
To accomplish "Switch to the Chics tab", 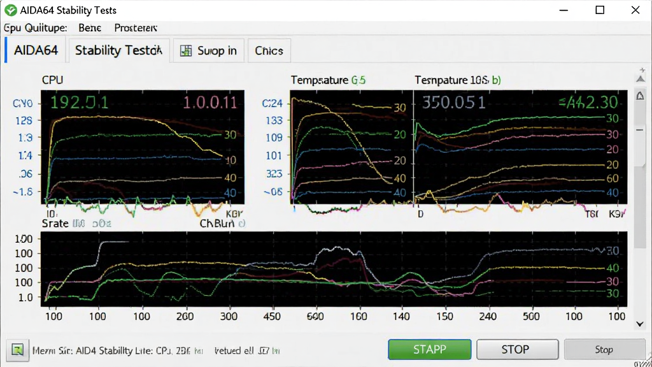I will pyautogui.click(x=269, y=51).
